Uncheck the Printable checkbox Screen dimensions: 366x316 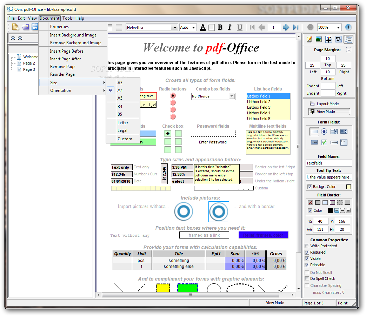pyautogui.click(x=307, y=265)
